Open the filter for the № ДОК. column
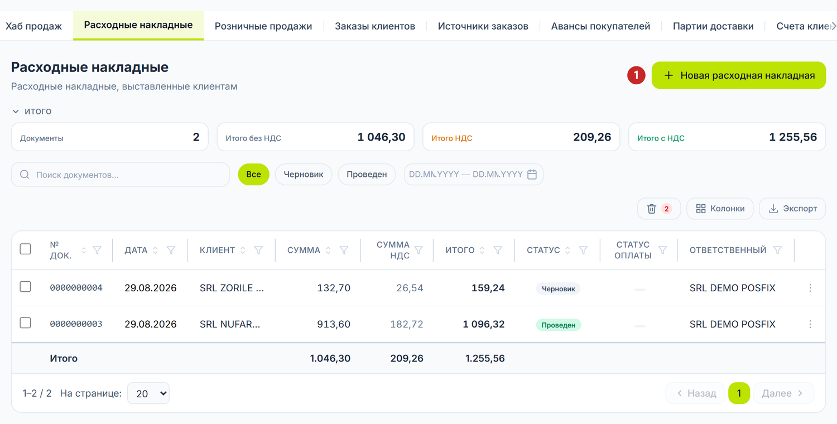Image resolution: width=837 pixels, height=424 pixels. 97,250
